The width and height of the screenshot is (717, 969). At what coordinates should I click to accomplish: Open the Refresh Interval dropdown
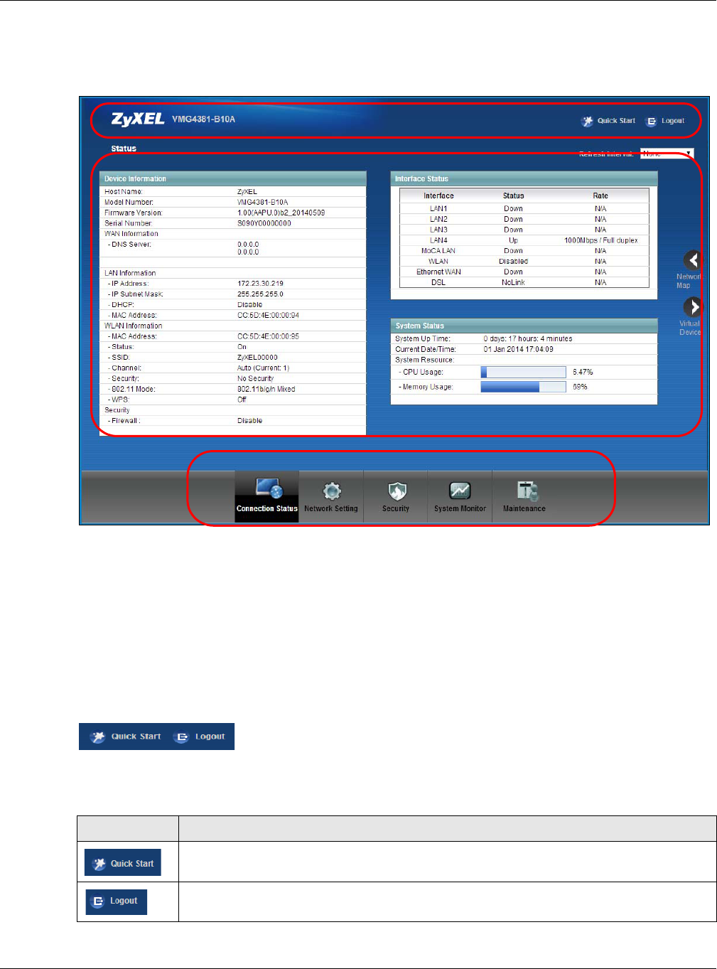coord(667,154)
